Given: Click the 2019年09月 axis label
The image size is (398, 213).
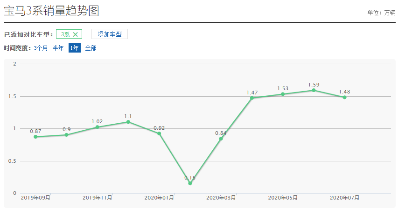Looking at the screenshot, I should click(35, 198).
